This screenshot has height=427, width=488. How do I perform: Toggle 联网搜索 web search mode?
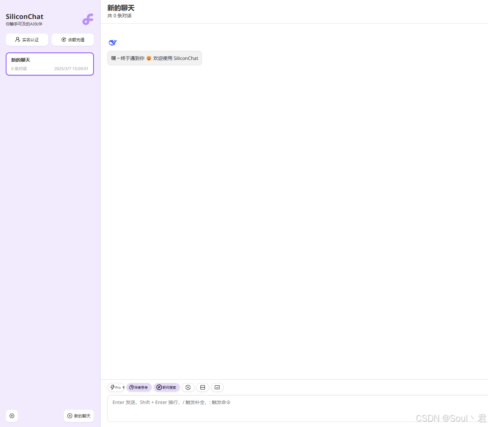pos(166,387)
